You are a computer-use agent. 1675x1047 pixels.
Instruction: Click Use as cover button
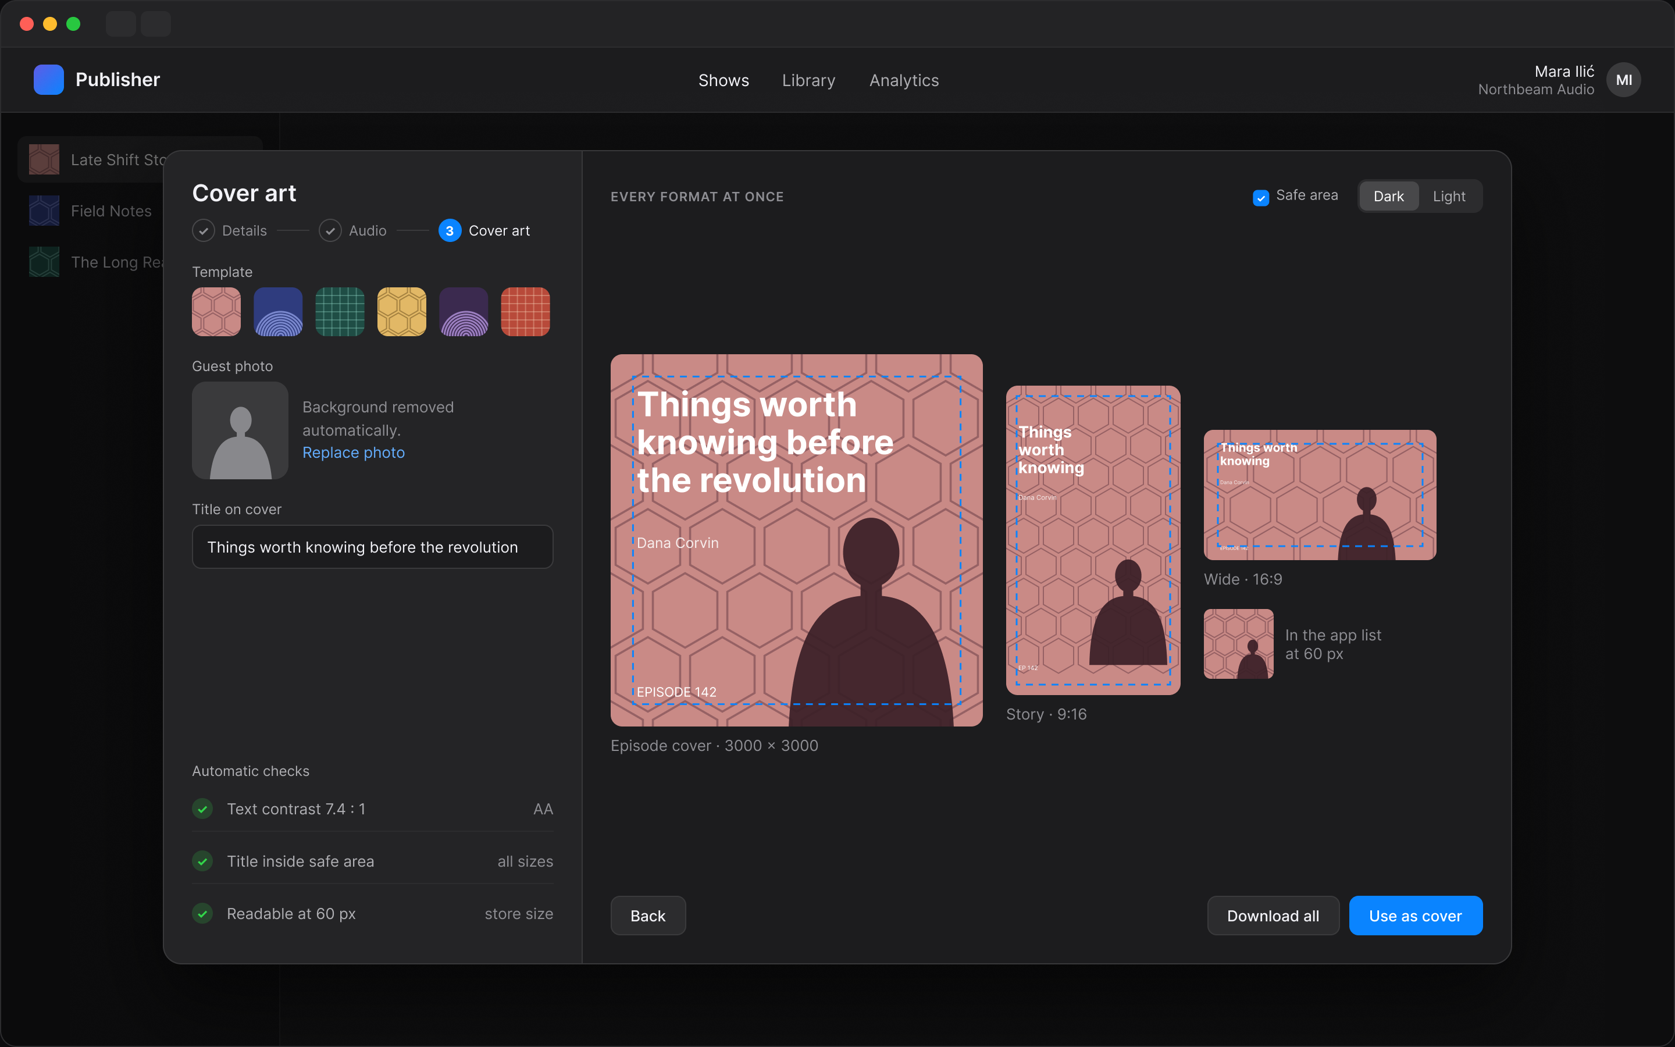(x=1416, y=916)
